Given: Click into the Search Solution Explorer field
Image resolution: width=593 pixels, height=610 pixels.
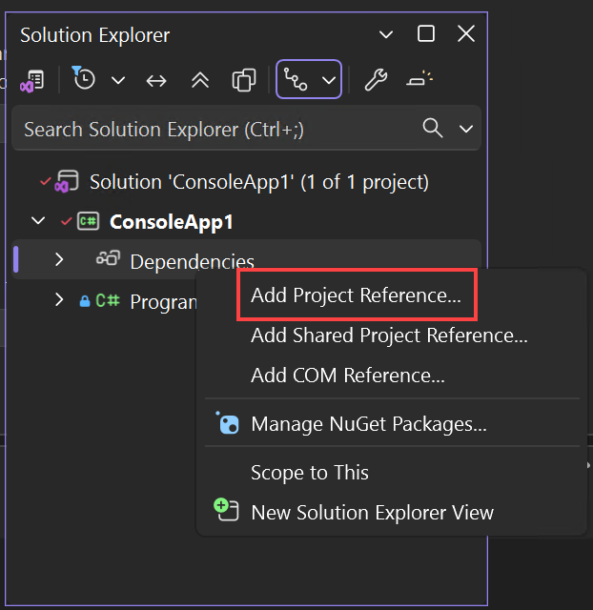Looking at the screenshot, I should pyautogui.click(x=210, y=129).
